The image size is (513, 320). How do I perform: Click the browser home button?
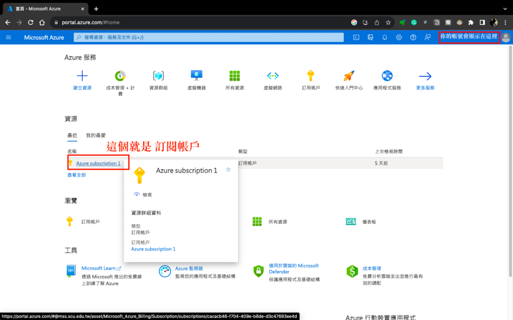[x=42, y=22]
